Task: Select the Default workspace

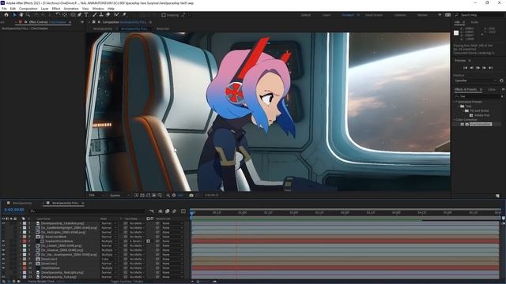Action: pyautogui.click(x=306, y=15)
